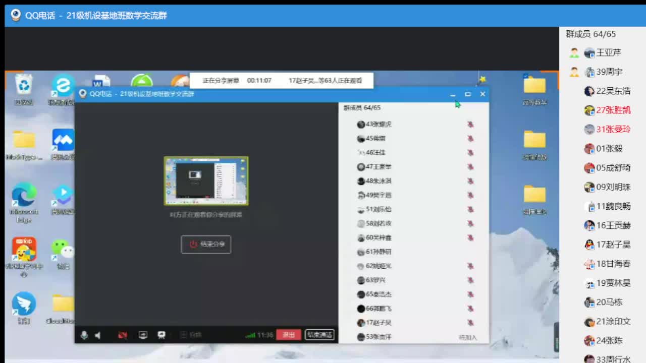The height and width of the screenshot is (363, 646).
Task: Open the Word document desktop icon
Action: pos(101,82)
